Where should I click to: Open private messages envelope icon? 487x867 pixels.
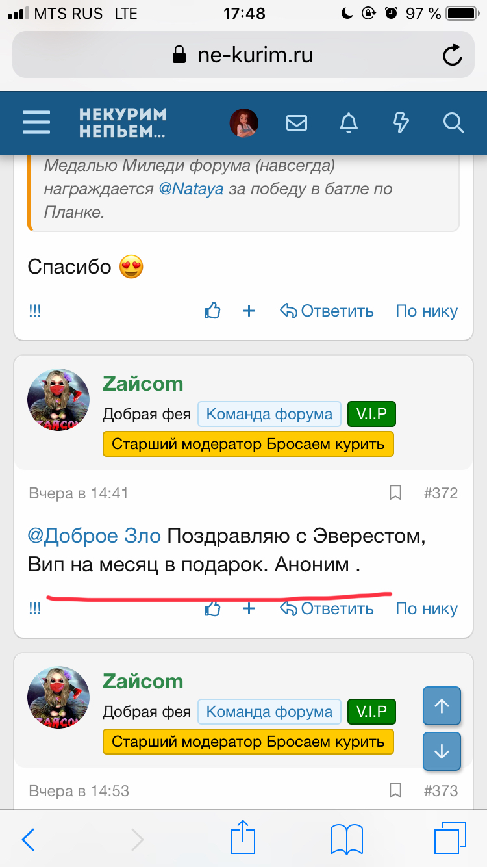point(297,122)
